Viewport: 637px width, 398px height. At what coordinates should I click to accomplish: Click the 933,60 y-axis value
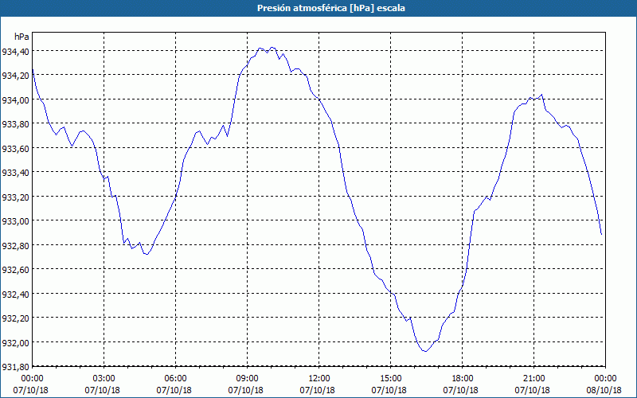click(15, 149)
